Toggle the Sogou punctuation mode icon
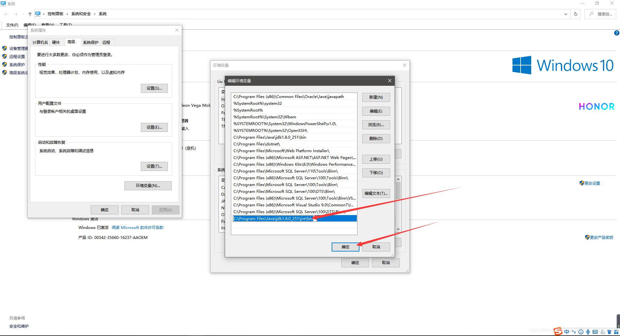The image size is (620, 336). tap(574, 331)
